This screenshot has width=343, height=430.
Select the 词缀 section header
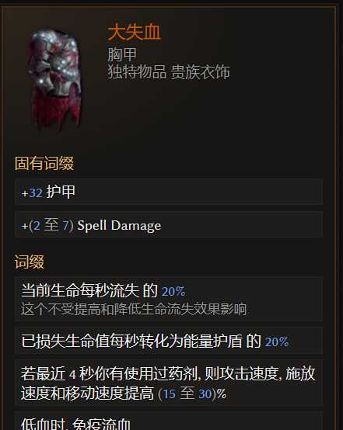tap(30, 262)
